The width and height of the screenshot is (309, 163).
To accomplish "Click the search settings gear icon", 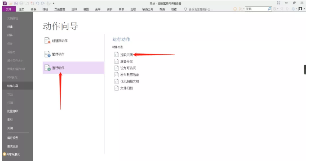I will 274,9.
